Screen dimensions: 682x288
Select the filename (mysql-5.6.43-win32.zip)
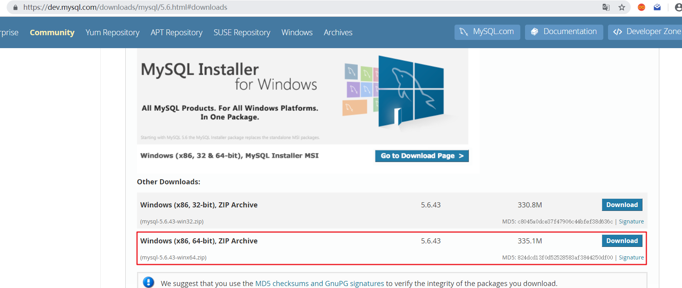pyautogui.click(x=172, y=221)
